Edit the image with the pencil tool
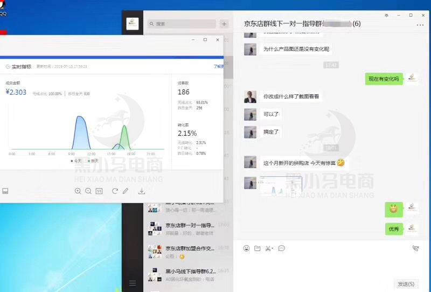431x292 pixels. (x=126, y=191)
